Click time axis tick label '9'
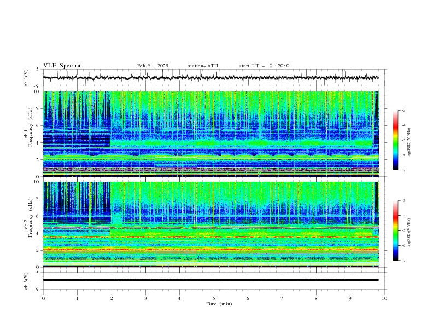Image resolution: width=433 pixels, height=335 pixels. pyautogui.click(x=350, y=298)
